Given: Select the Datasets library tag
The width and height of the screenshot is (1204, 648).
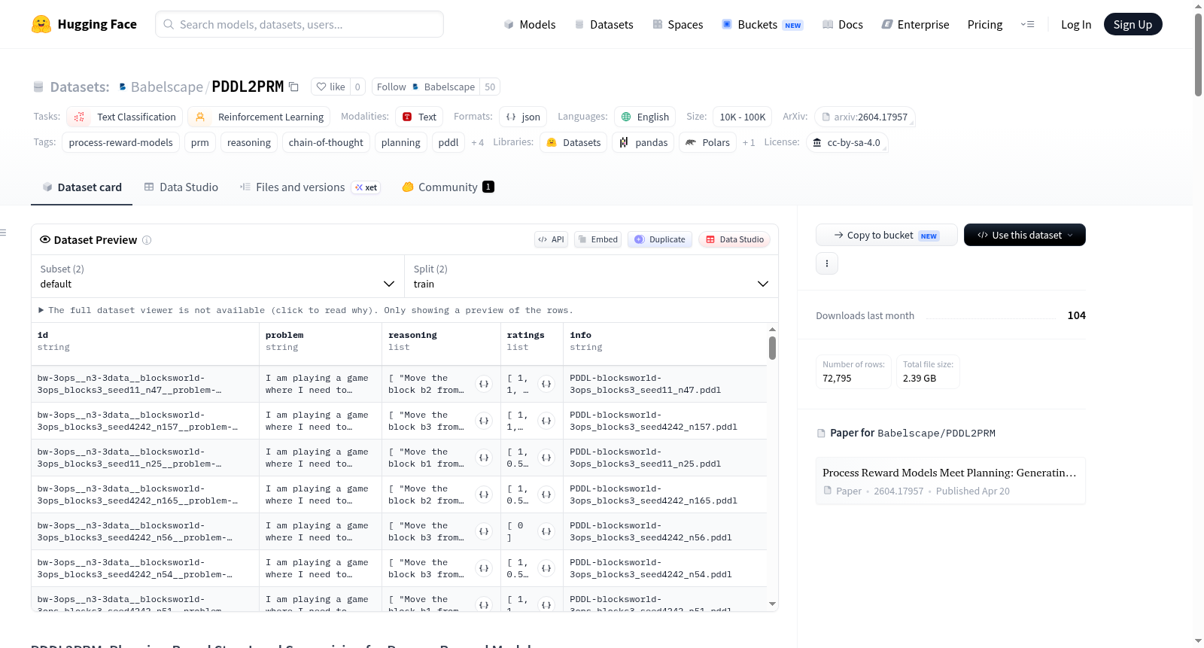Looking at the screenshot, I should click(x=574, y=142).
